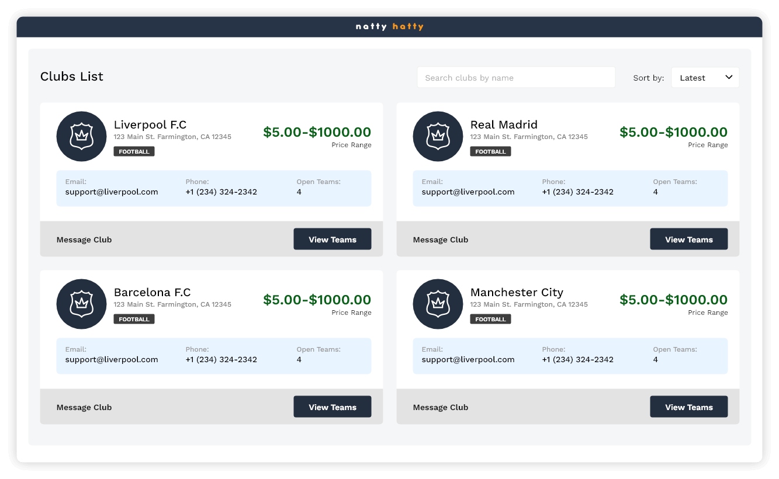Click the Barcelona F.C club name
The width and height of the screenshot is (779, 479).
tap(153, 292)
